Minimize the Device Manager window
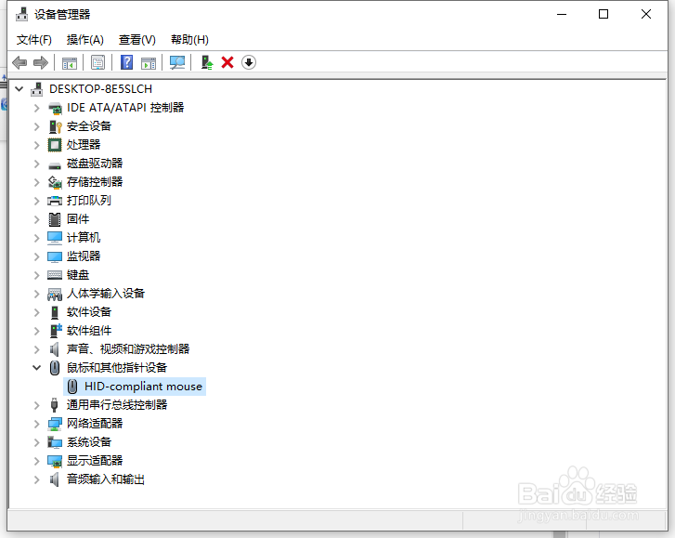Screen dimensions: 675x538 562,14
